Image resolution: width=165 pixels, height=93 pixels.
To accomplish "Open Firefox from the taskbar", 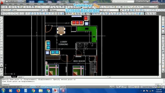I will click(x=18, y=91).
